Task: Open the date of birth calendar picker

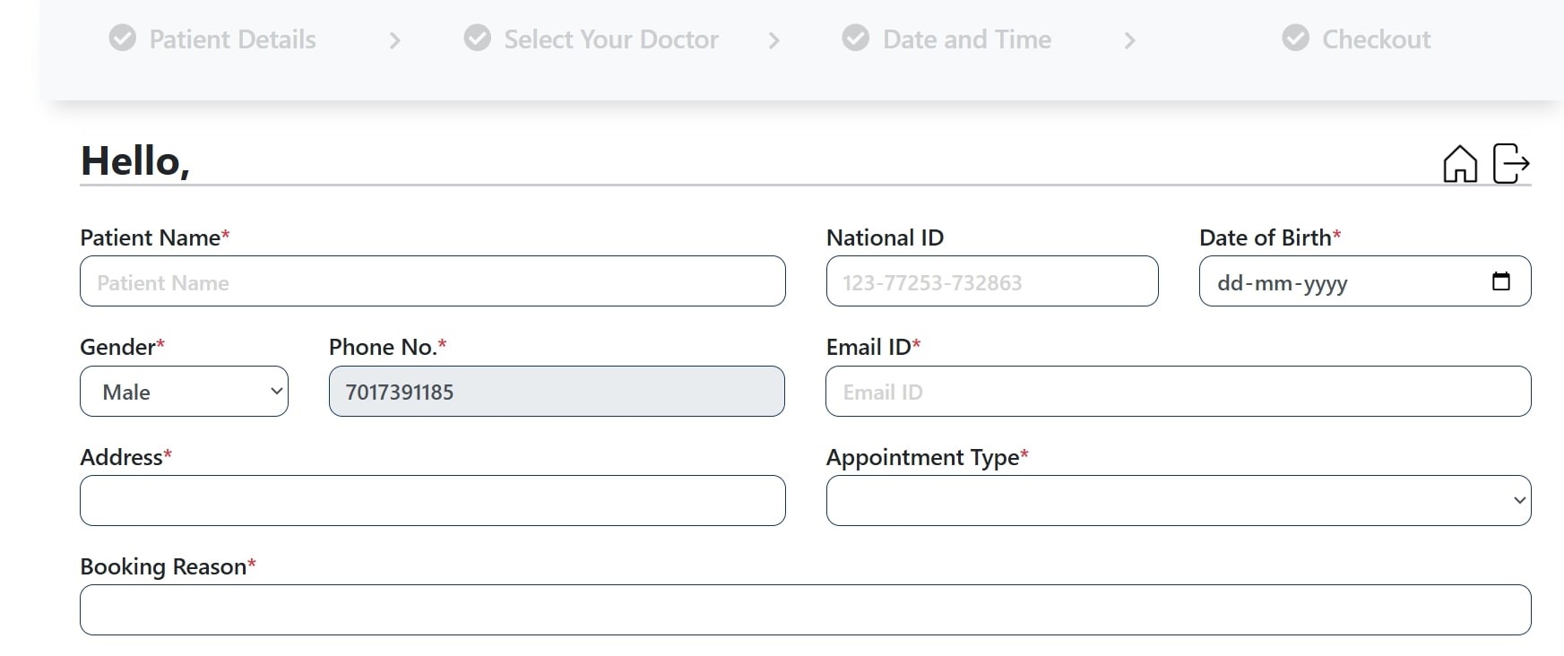Action: click(1500, 281)
